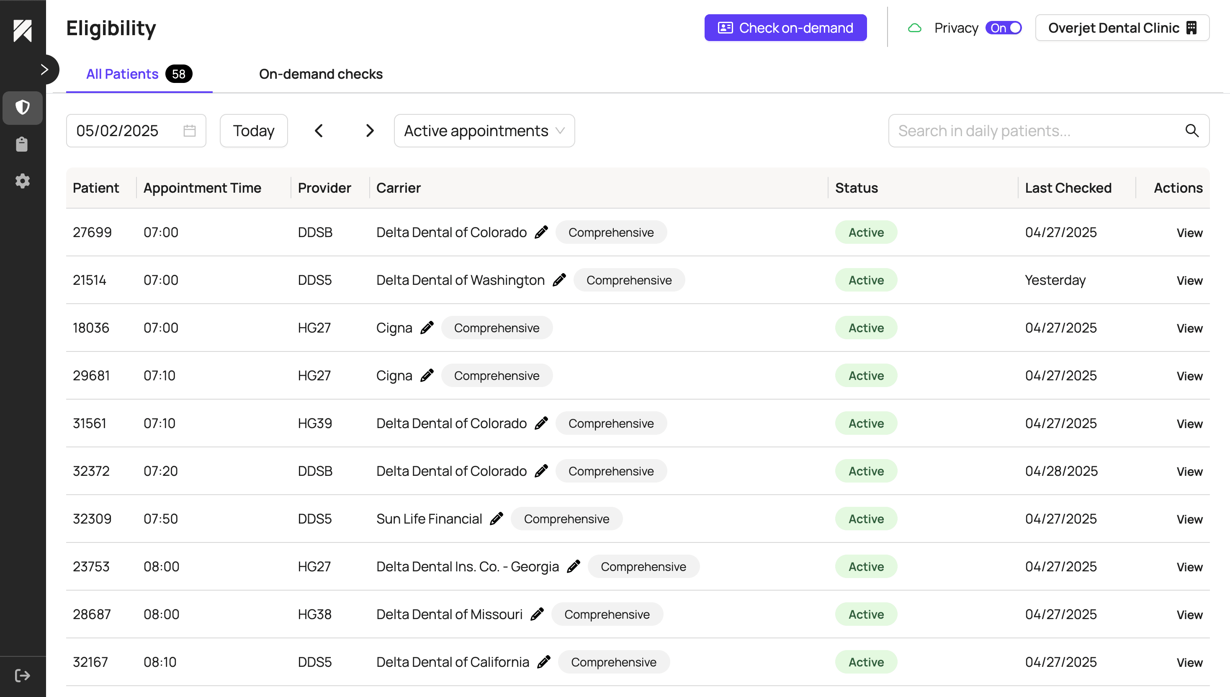Click Search in daily patients field
The width and height of the screenshot is (1230, 697).
coord(1033,131)
